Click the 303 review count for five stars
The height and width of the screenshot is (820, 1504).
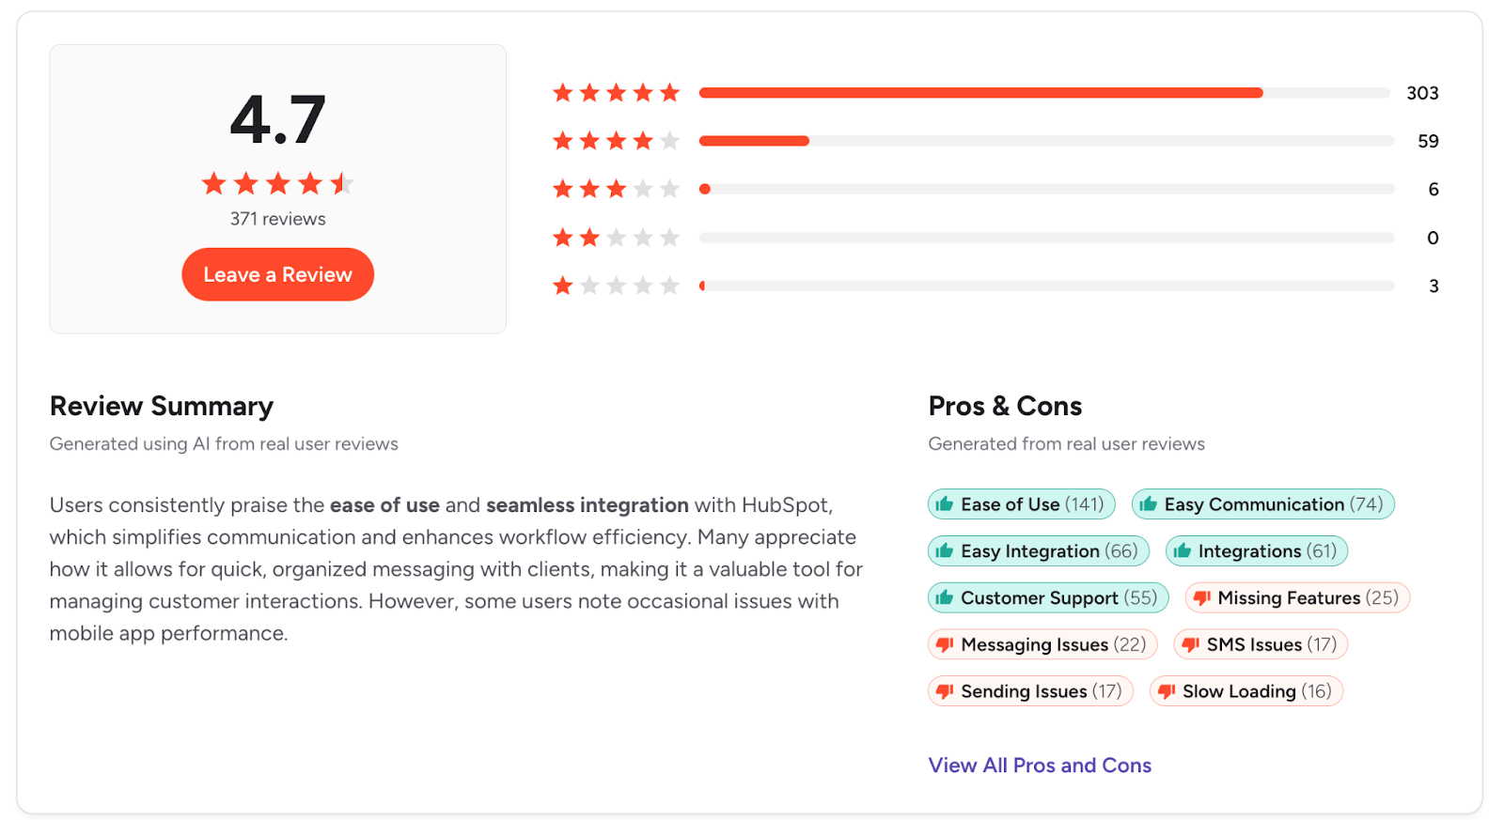(1422, 93)
